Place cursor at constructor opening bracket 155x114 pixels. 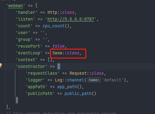tap(59, 66)
